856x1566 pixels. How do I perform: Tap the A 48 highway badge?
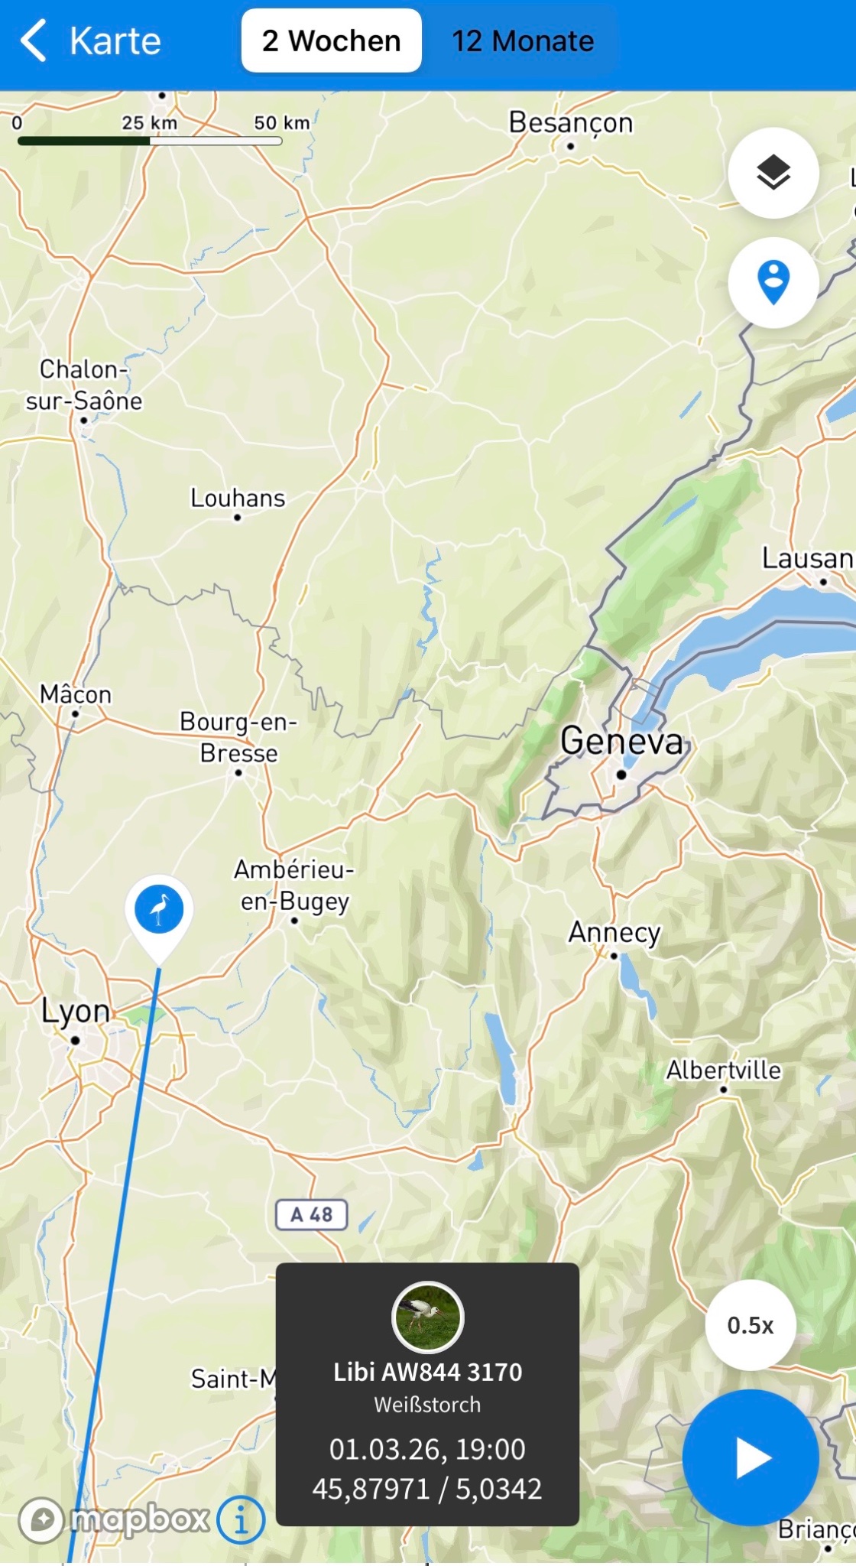click(312, 1214)
